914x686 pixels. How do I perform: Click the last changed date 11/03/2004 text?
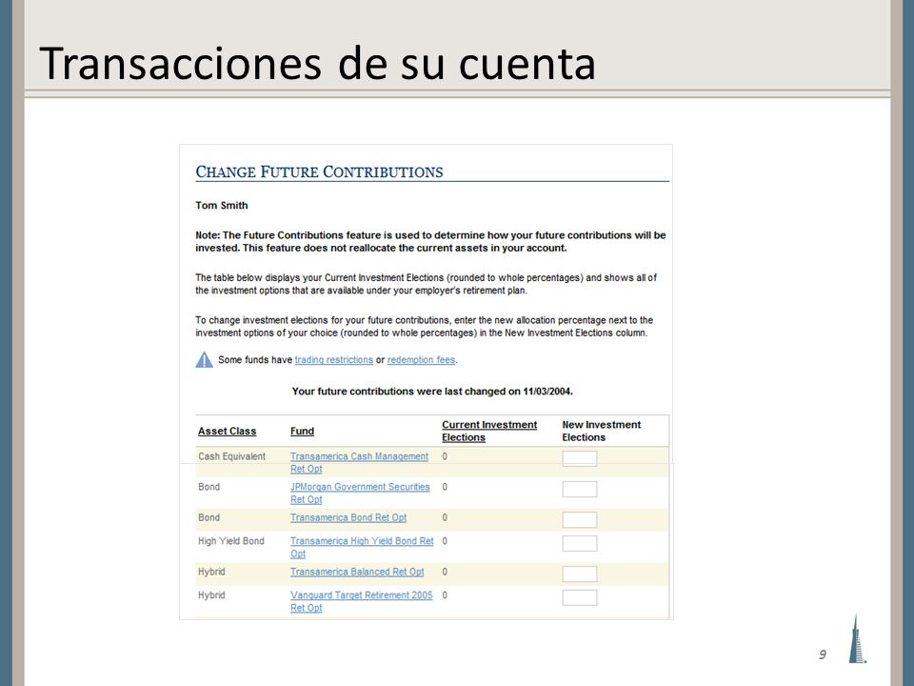[x=547, y=392]
